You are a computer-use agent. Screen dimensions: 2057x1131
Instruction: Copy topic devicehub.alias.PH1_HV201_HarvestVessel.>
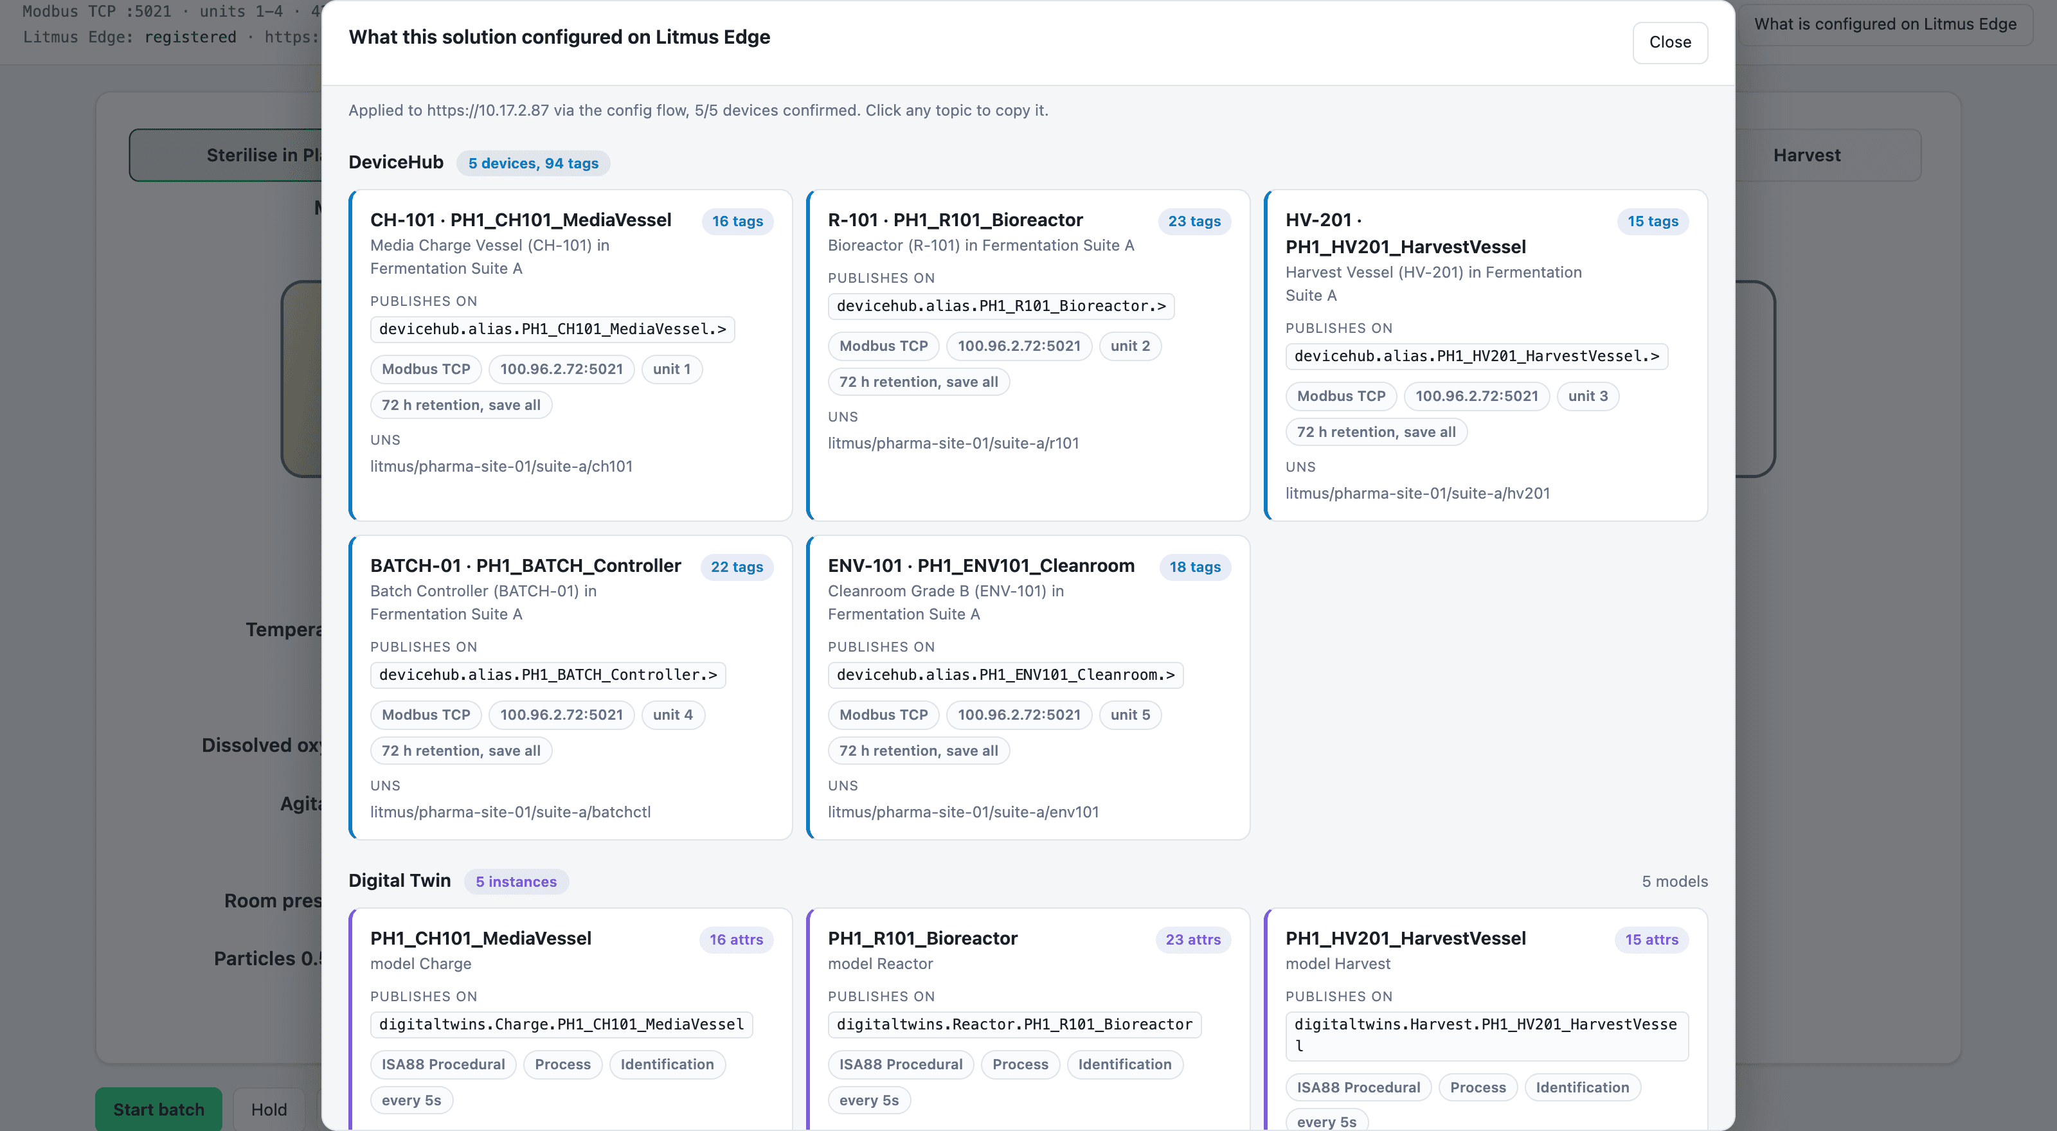[1477, 356]
